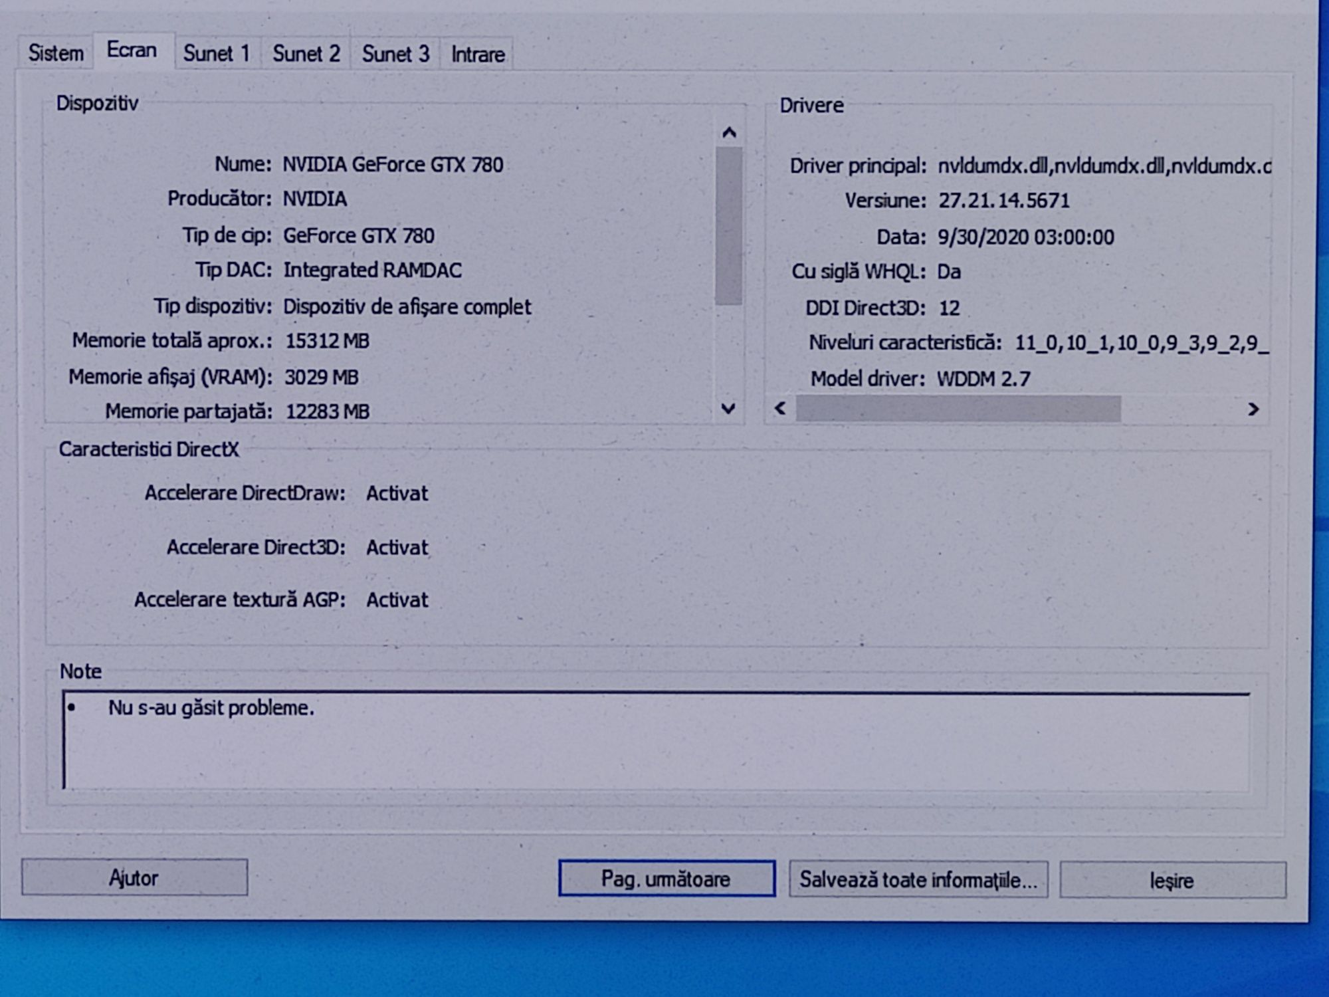Select total memory value '15312 MB'
Screen dimensions: 1329x997
[327, 341]
